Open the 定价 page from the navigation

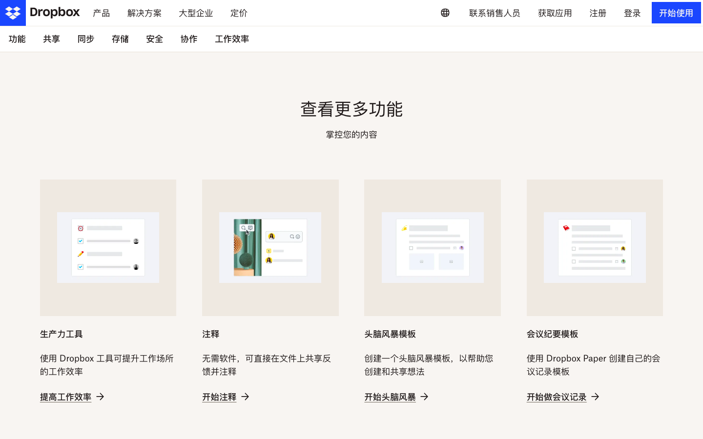click(239, 13)
